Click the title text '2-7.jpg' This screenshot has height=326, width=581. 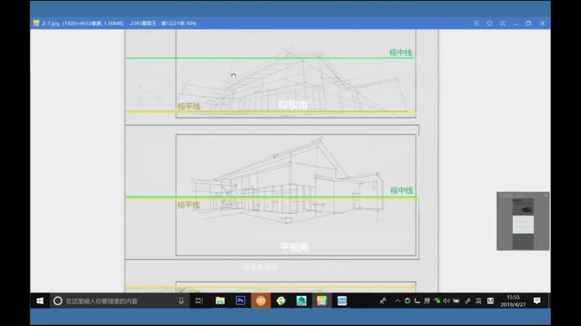point(51,23)
